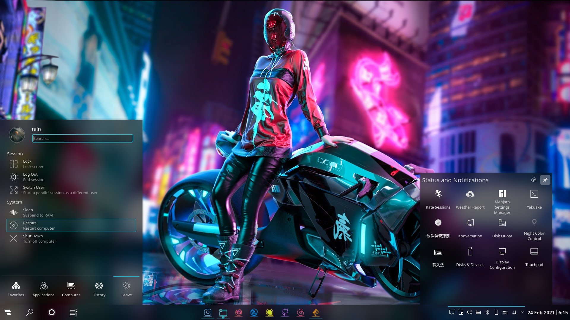
Task: Open the keyboard input method tray icon
Action: coord(505,312)
